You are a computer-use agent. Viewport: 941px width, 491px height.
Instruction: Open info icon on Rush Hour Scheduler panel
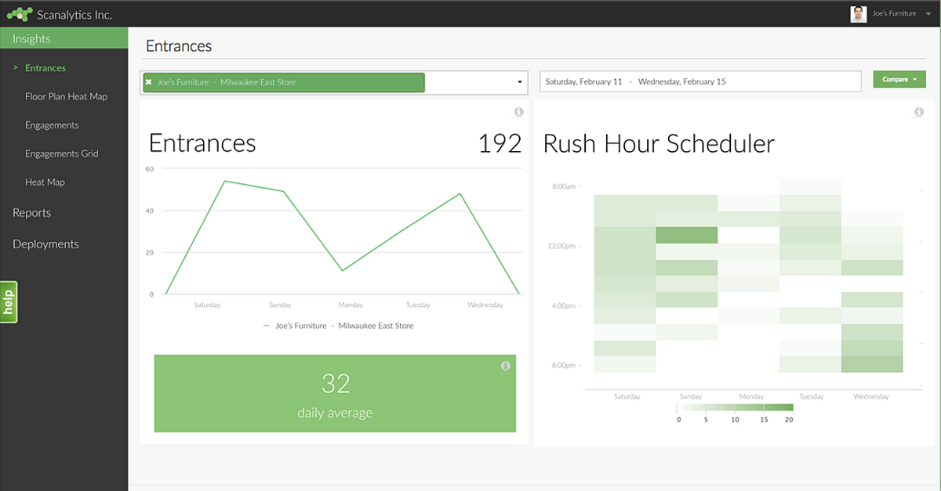[x=918, y=112]
